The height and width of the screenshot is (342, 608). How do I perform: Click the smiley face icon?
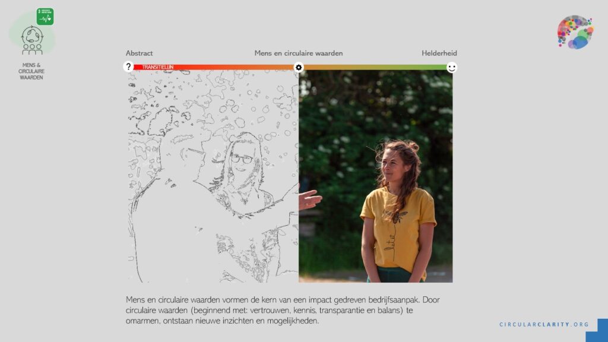[x=452, y=67]
